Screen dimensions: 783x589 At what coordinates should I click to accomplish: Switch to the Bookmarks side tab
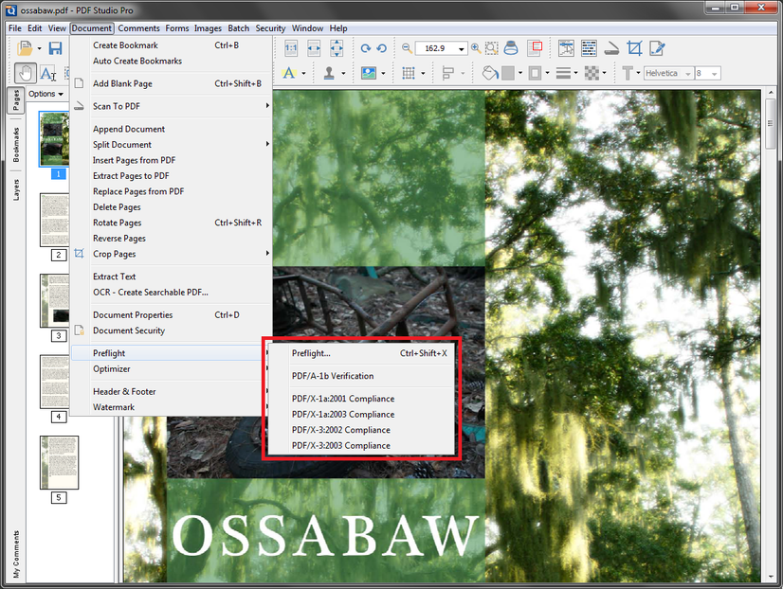pyautogui.click(x=16, y=145)
